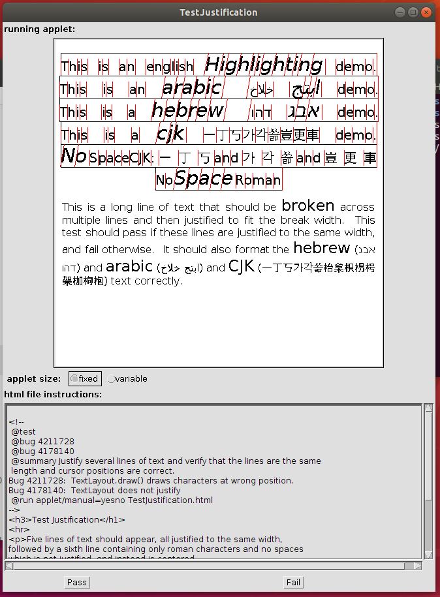The height and width of the screenshot is (597, 440).
Task: Click the horizontal scrollbar track below instructions
Action: [x=213, y=566]
